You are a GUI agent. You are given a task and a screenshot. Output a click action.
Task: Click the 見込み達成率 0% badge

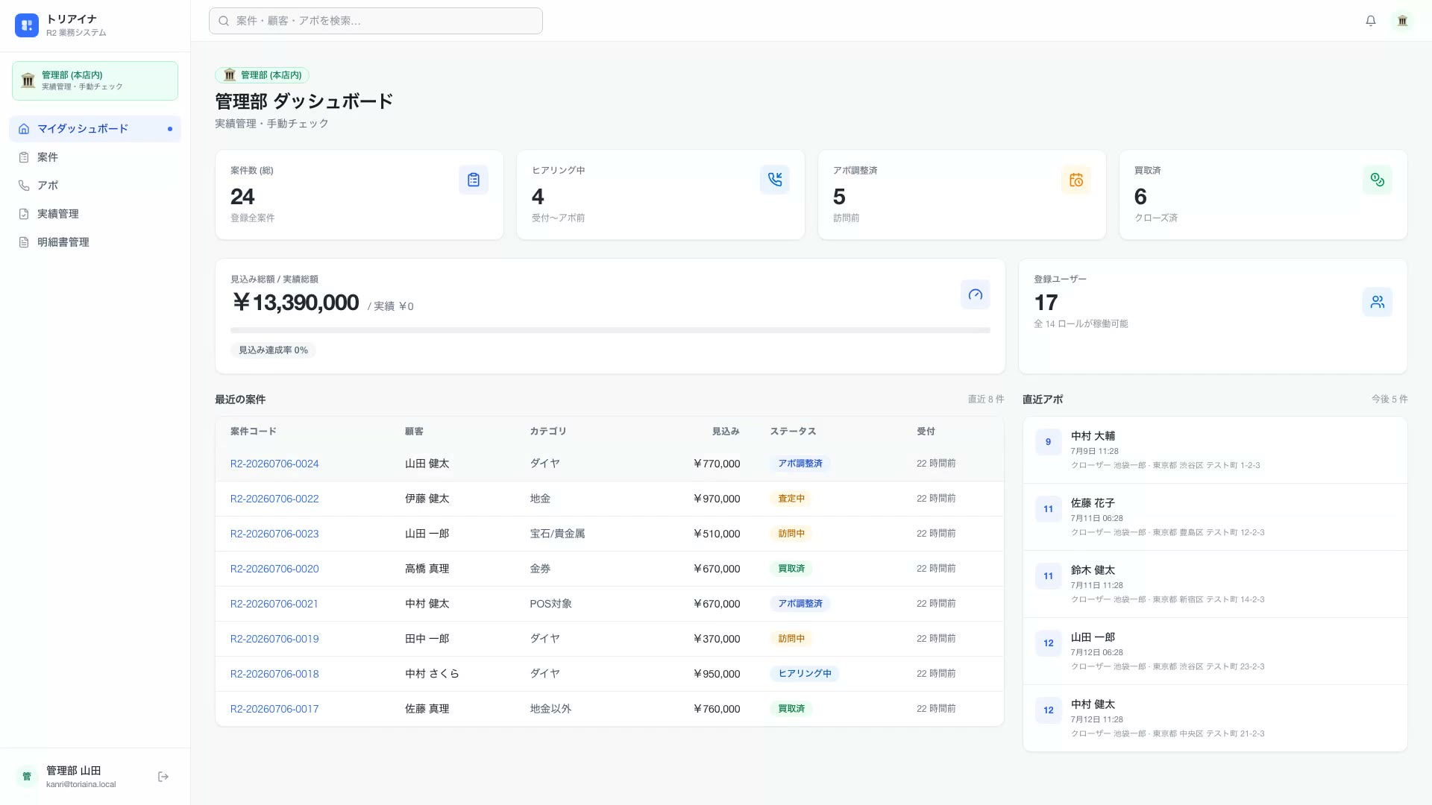pyautogui.click(x=273, y=350)
